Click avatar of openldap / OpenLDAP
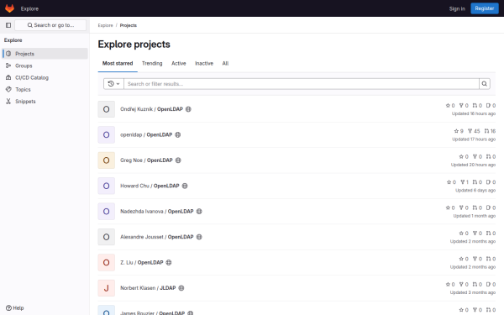The image size is (504, 315). click(x=107, y=134)
